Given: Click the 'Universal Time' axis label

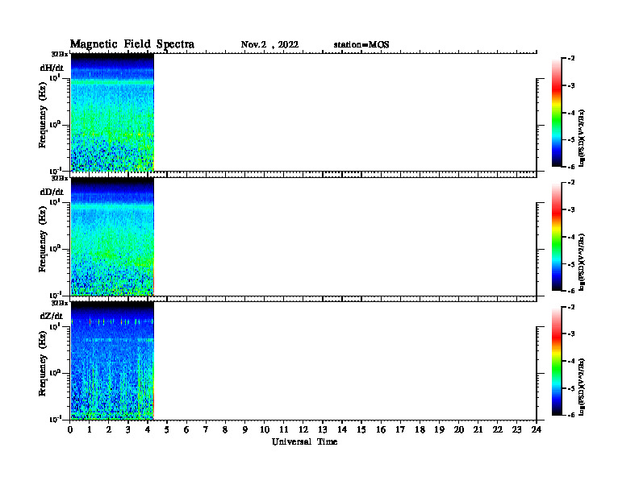Looking at the screenshot, I should tap(304, 441).
